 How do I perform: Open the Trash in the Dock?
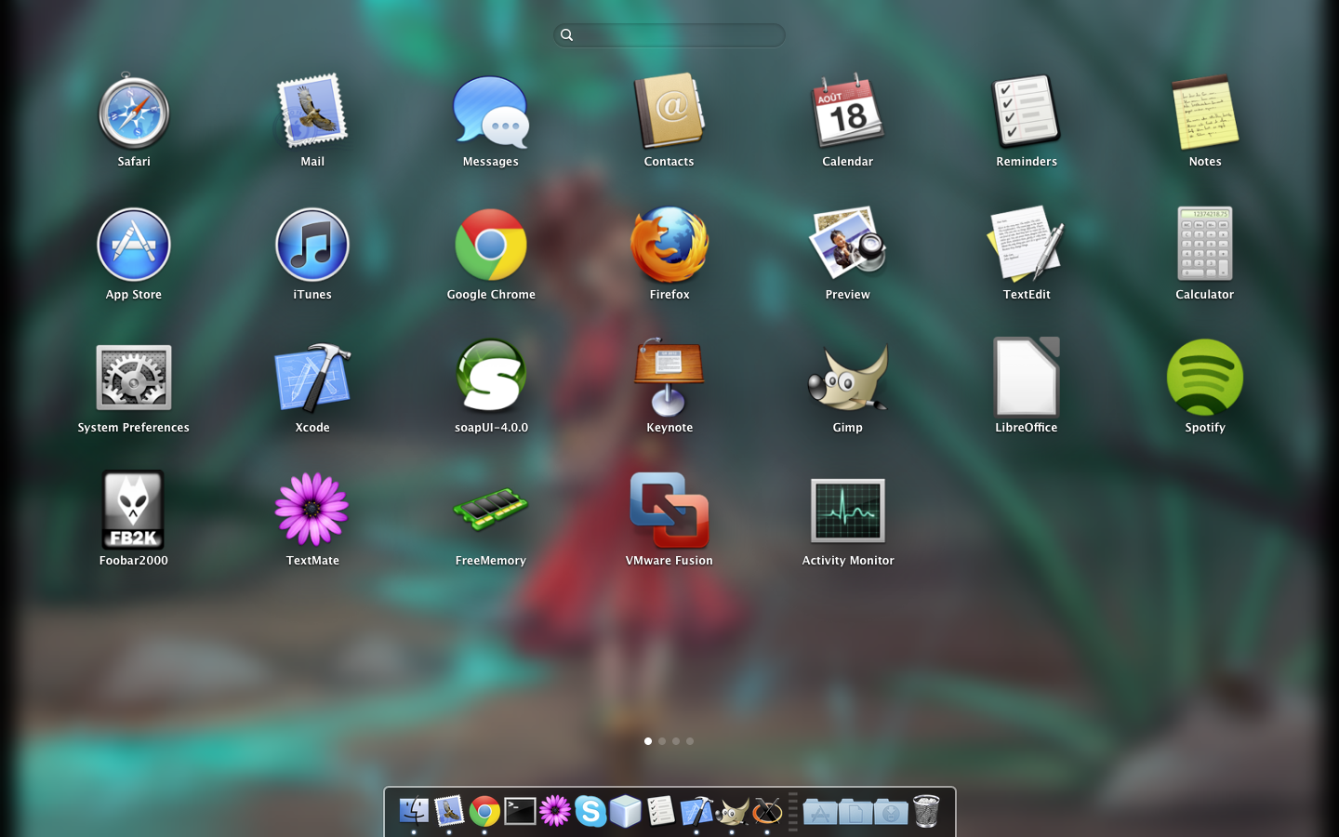tap(926, 811)
